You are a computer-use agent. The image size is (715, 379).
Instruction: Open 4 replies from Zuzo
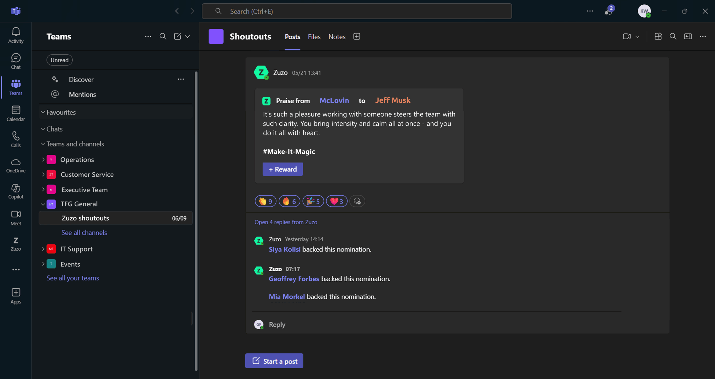pos(286,222)
